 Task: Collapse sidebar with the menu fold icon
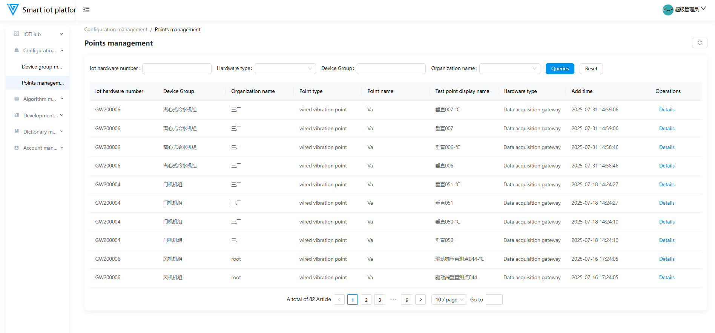click(86, 9)
